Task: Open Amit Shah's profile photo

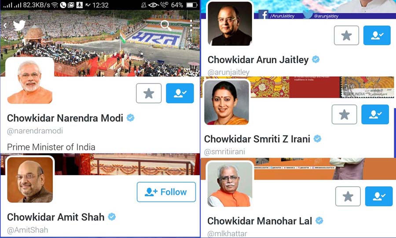Action: (30, 180)
